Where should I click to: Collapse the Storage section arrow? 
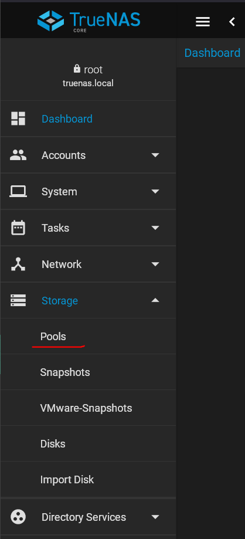[x=155, y=300]
